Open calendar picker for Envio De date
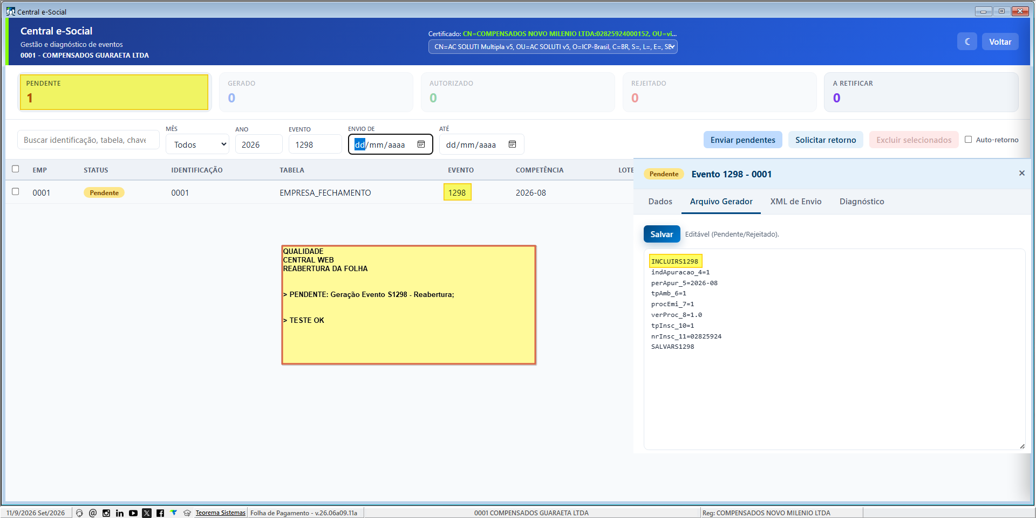1036x518 pixels. pyautogui.click(x=421, y=144)
